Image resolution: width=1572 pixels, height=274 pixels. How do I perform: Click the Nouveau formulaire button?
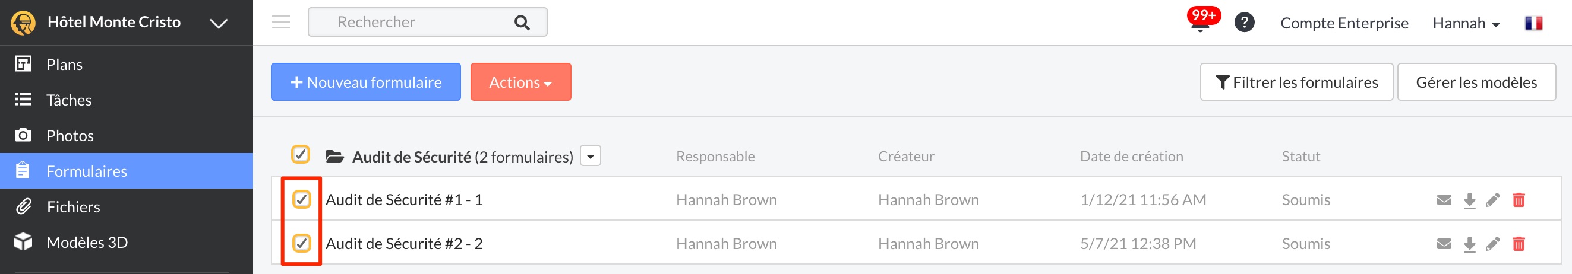[365, 82]
